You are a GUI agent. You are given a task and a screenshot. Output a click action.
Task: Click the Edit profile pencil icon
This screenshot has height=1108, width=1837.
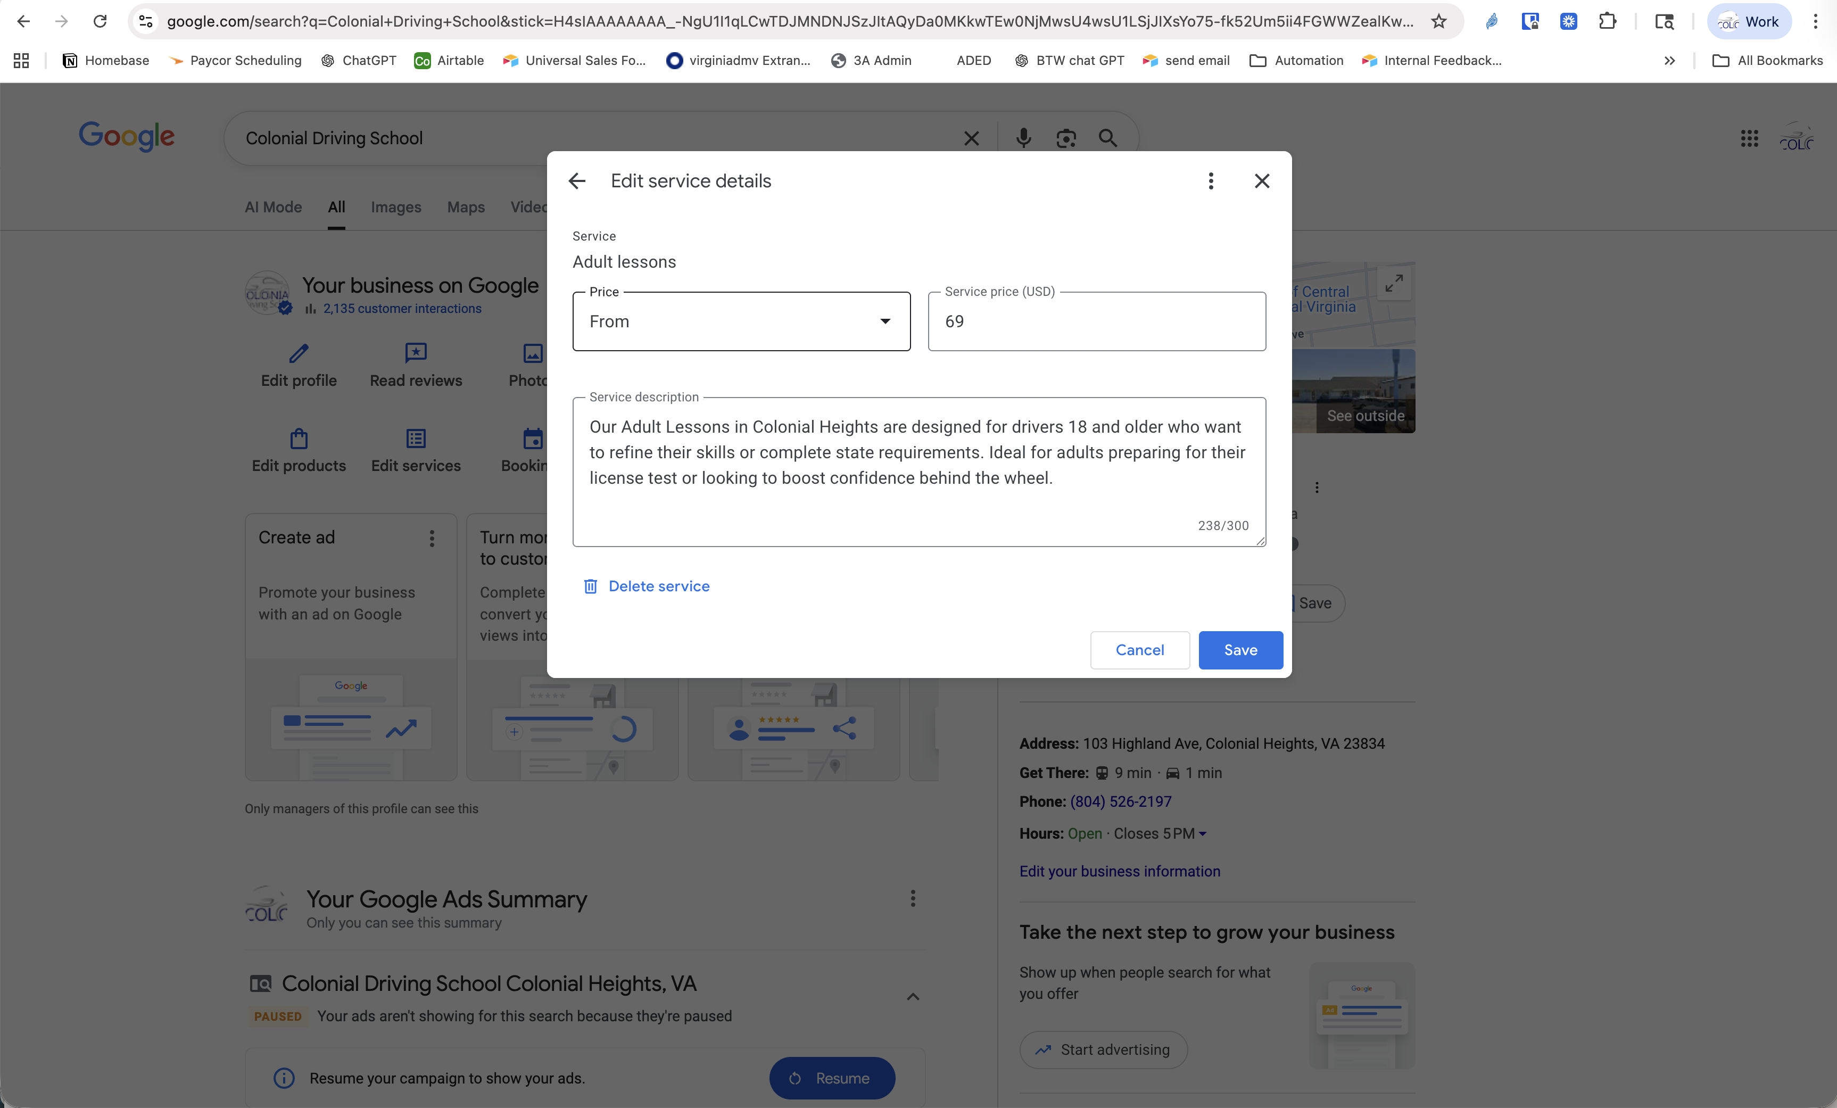tap(298, 353)
